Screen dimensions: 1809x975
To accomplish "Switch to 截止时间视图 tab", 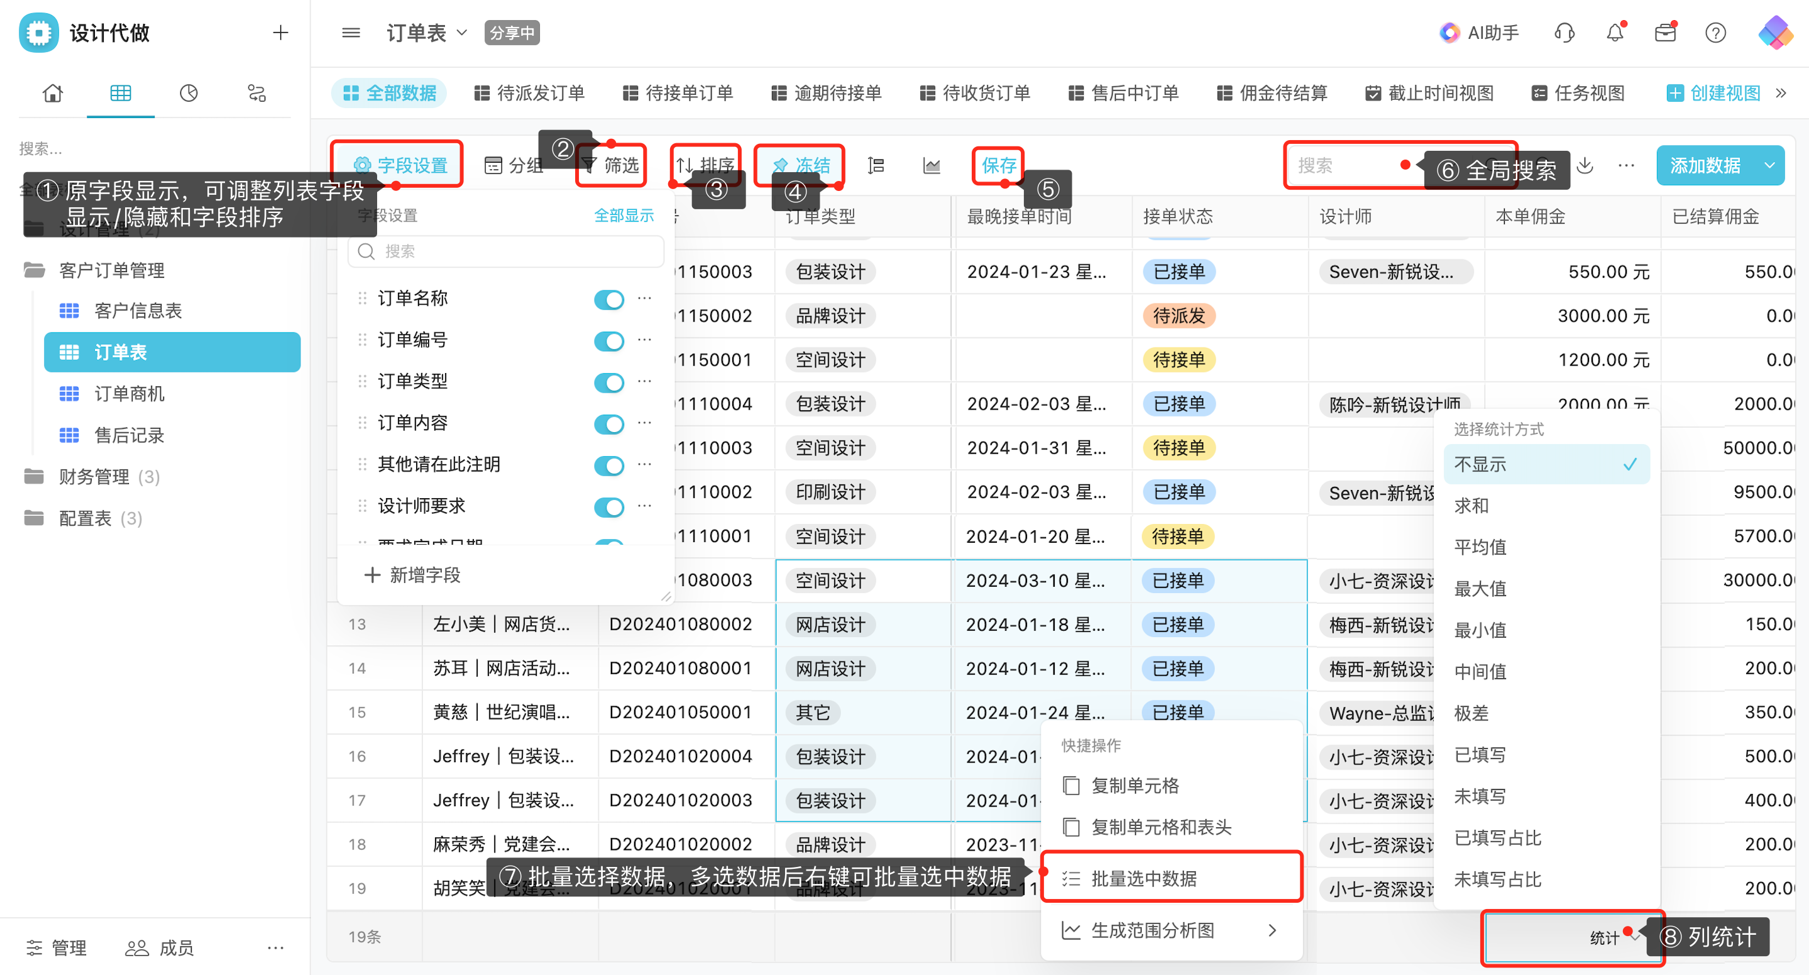I will tap(1430, 92).
